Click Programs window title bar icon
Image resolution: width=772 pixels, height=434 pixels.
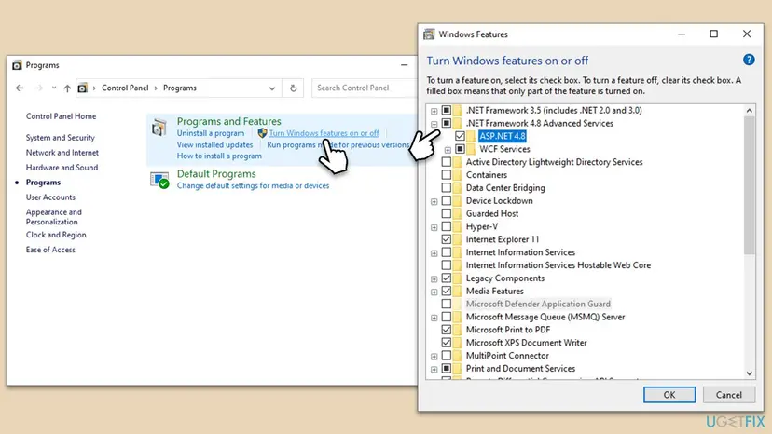click(17, 65)
